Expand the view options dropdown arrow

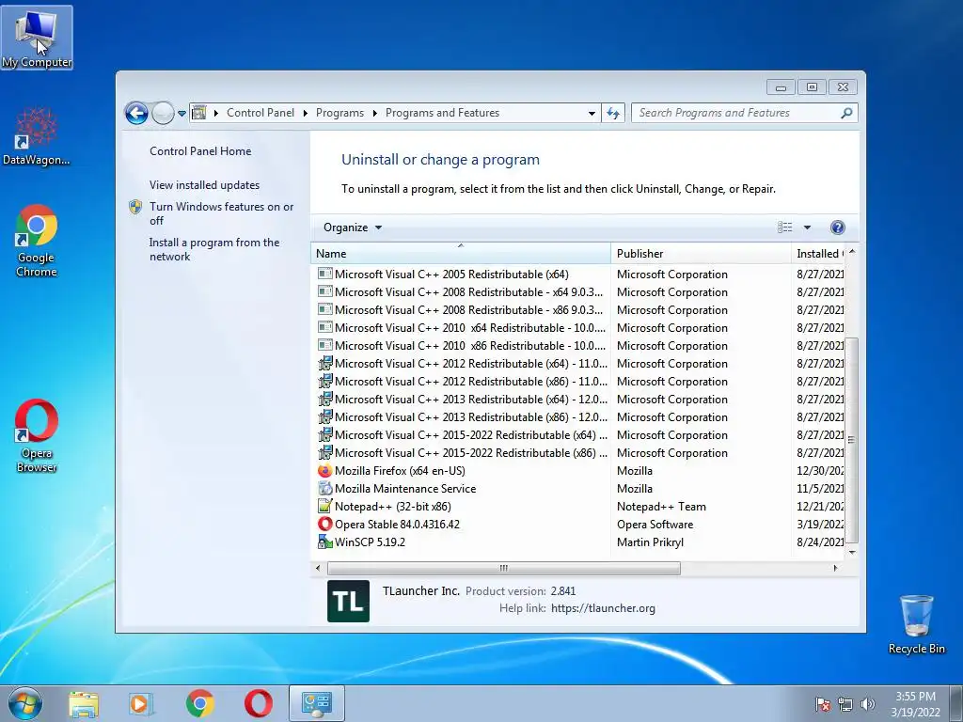pyautogui.click(x=807, y=228)
